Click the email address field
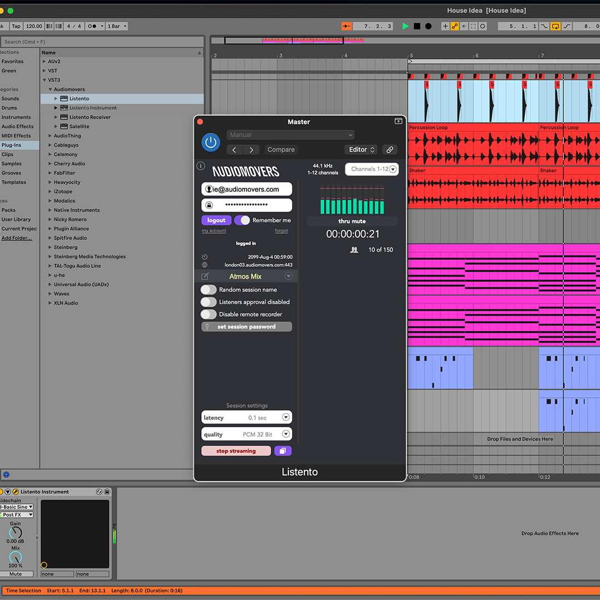 coord(247,189)
